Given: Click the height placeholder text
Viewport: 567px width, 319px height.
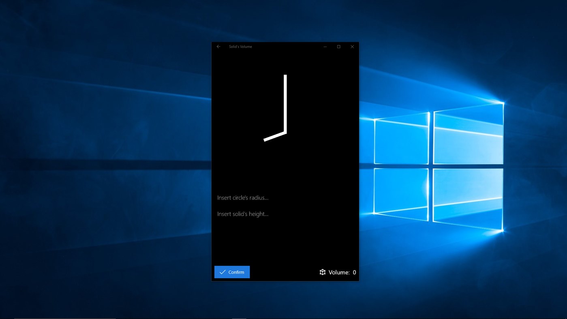Looking at the screenshot, I should 243,214.
